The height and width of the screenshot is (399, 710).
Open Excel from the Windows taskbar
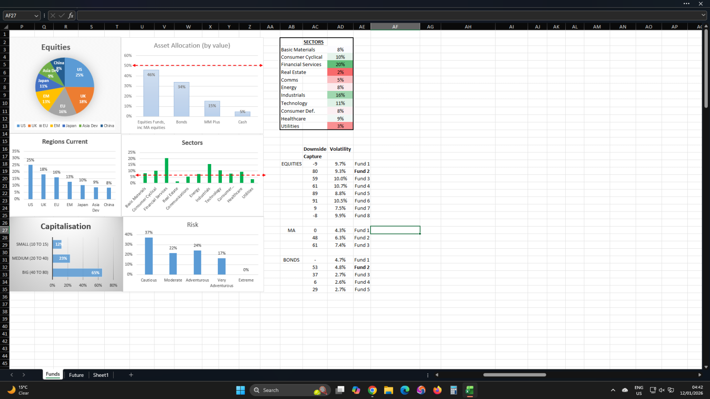pos(469,390)
